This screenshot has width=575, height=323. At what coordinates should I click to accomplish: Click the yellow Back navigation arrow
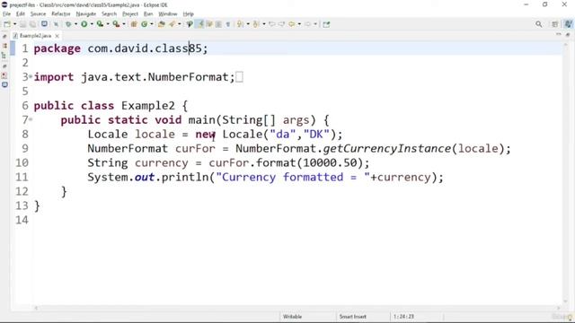pyautogui.click(x=291, y=24)
